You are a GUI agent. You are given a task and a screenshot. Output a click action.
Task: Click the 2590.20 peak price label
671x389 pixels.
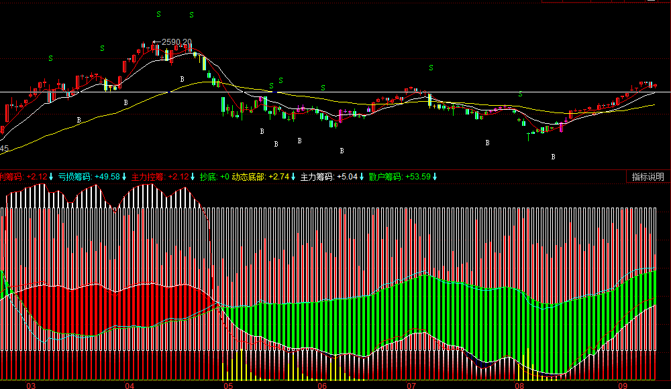coord(176,42)
